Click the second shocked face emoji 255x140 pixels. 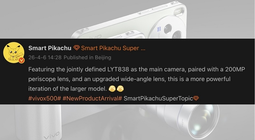120,89
